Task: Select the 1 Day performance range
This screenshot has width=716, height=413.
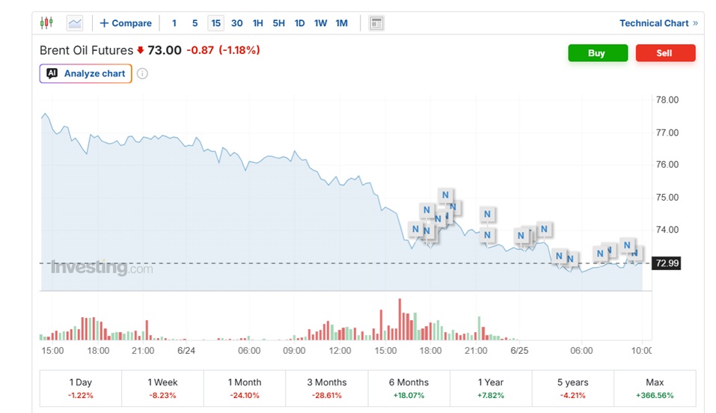Action: (81, 388)
